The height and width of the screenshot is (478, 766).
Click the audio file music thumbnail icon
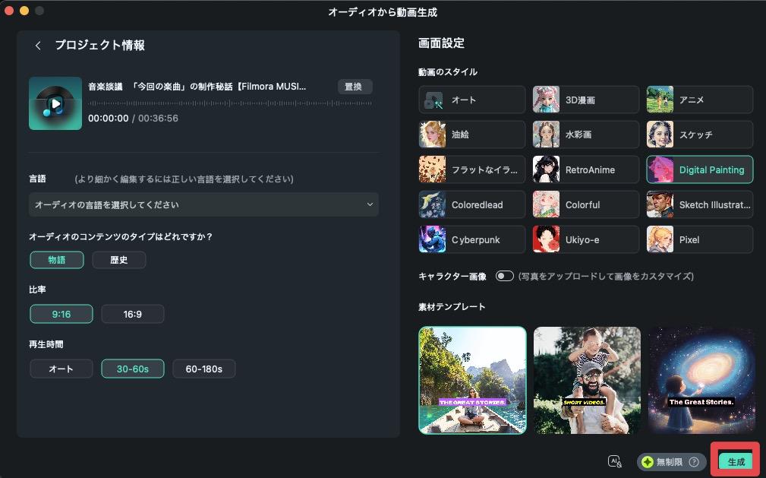click(55, 103)
